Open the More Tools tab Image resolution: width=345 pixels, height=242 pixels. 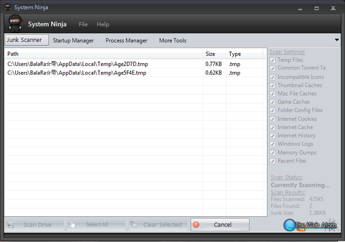click(x=172, y=40)
